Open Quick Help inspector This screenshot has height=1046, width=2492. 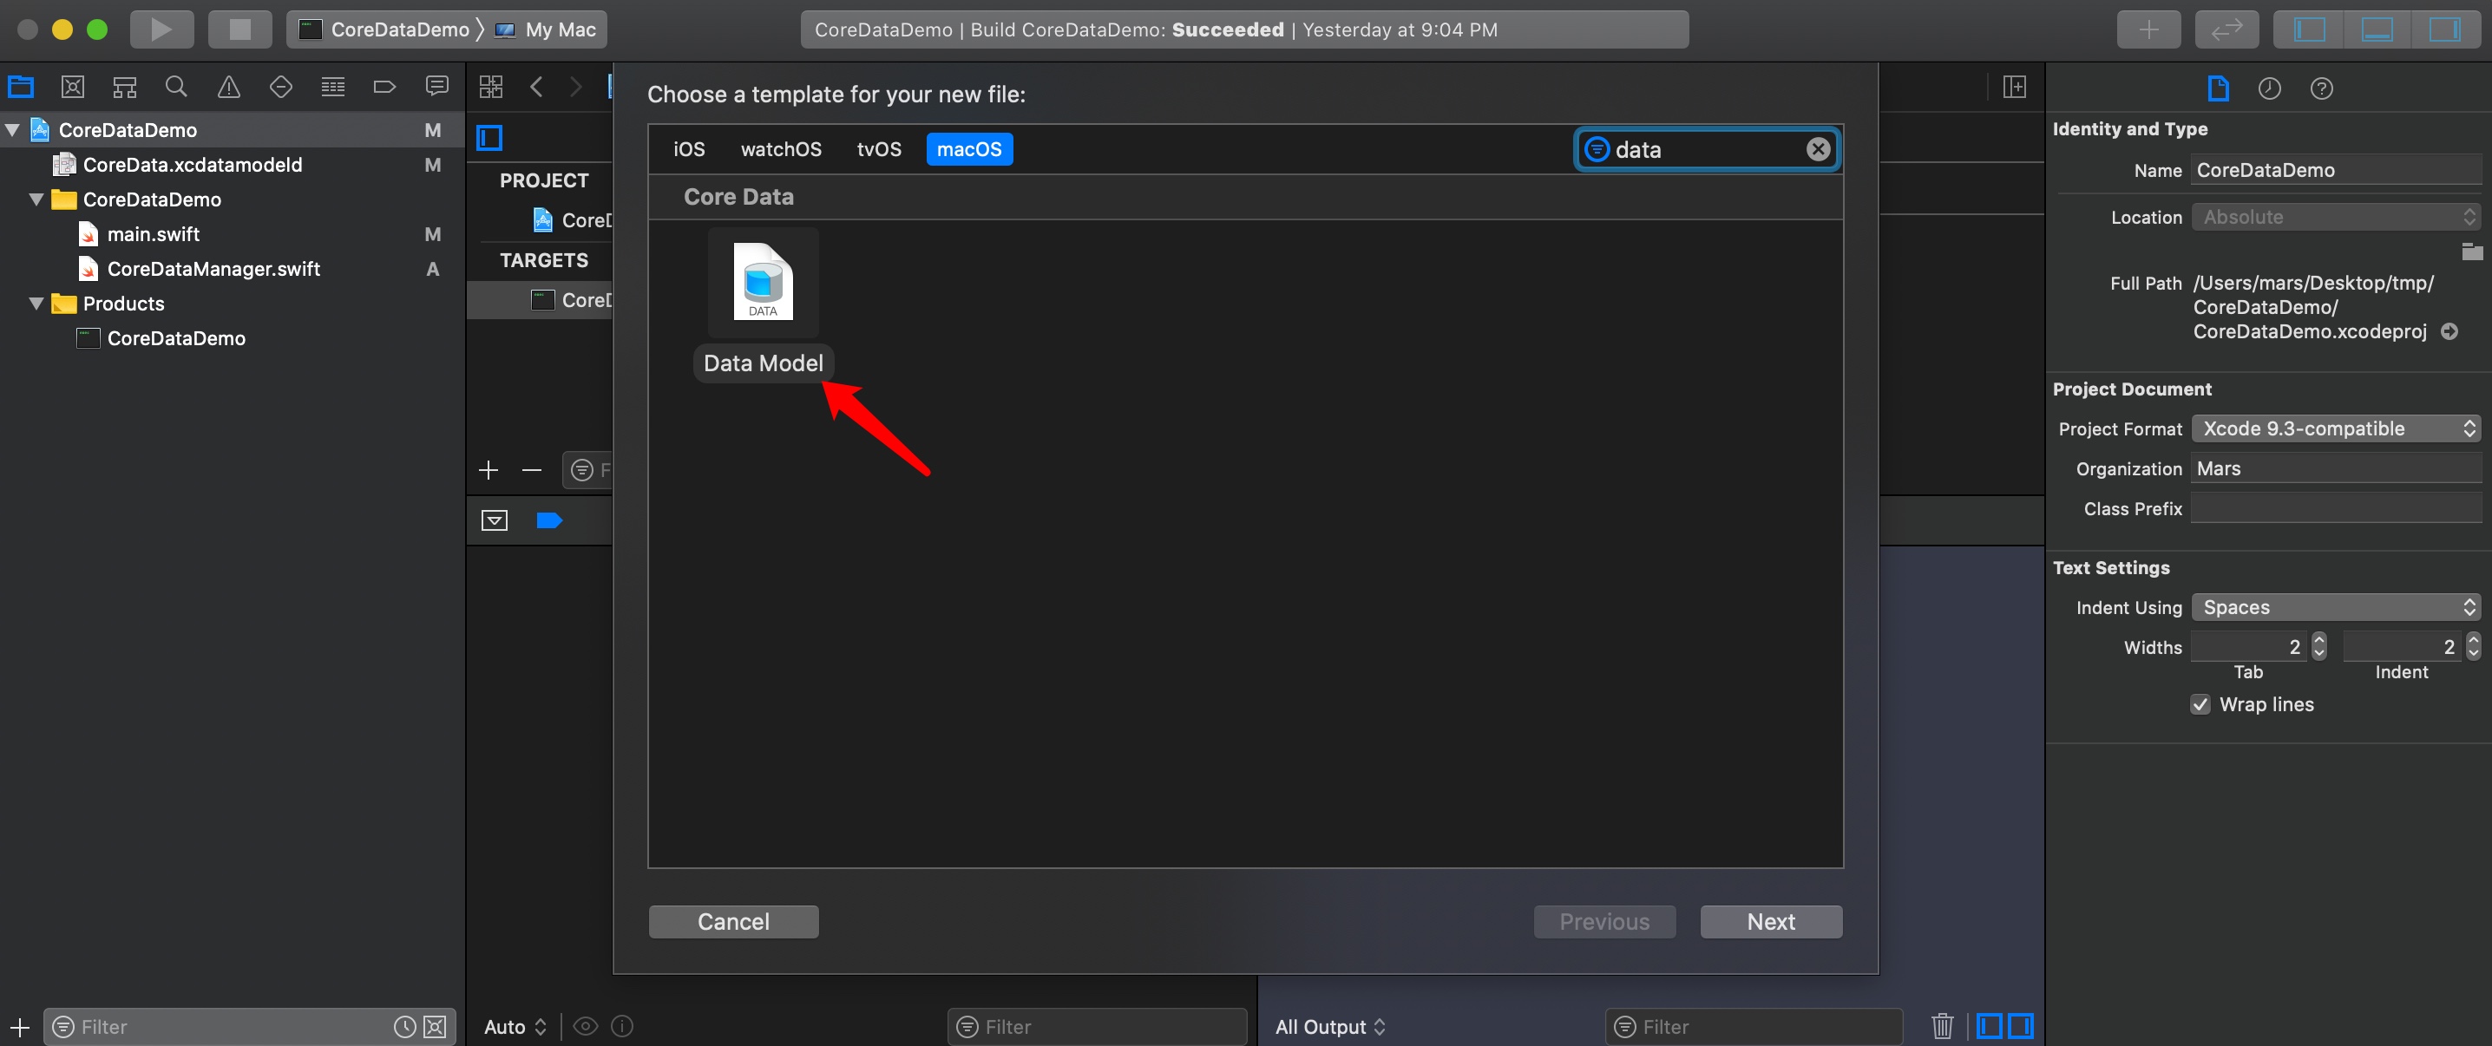2322,88
